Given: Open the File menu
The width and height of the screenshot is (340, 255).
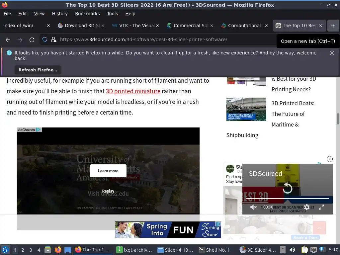Looking at the screenshot, I should [x=7, y=14].
